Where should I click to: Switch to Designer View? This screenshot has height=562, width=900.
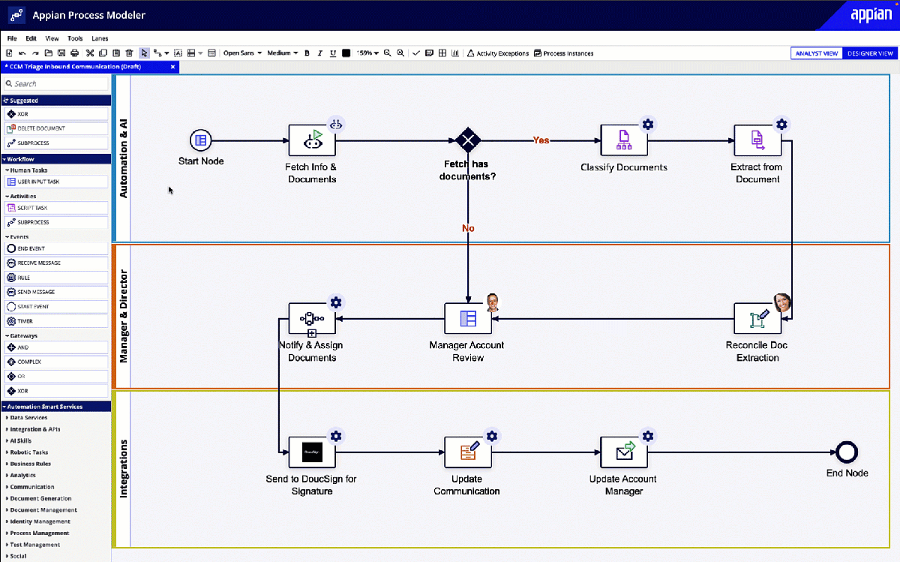tap(870, 53)
